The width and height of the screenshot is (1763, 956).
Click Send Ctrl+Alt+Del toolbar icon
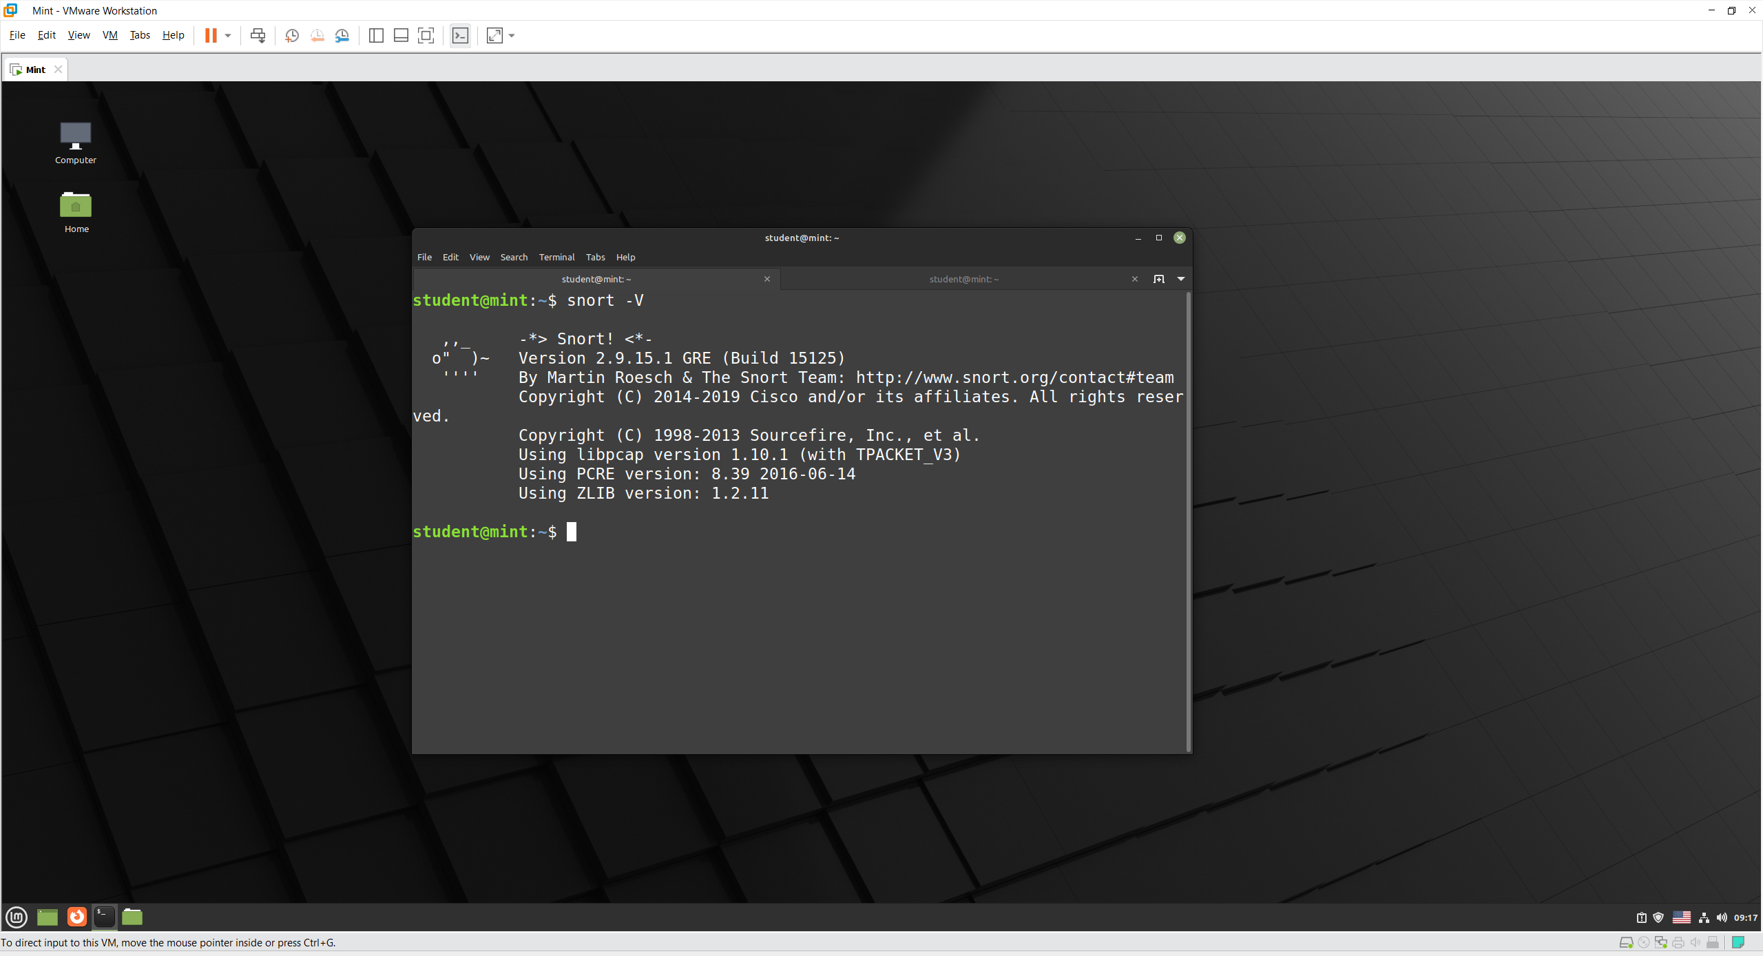pyautogui.click(x=258, y=35)
